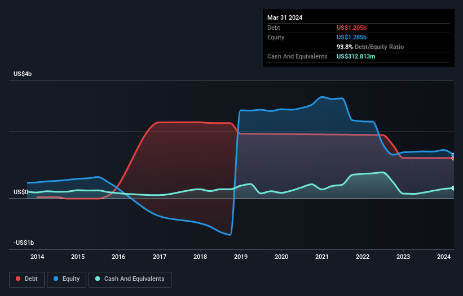Click the Debt label in tooltip

coord(274,28)
